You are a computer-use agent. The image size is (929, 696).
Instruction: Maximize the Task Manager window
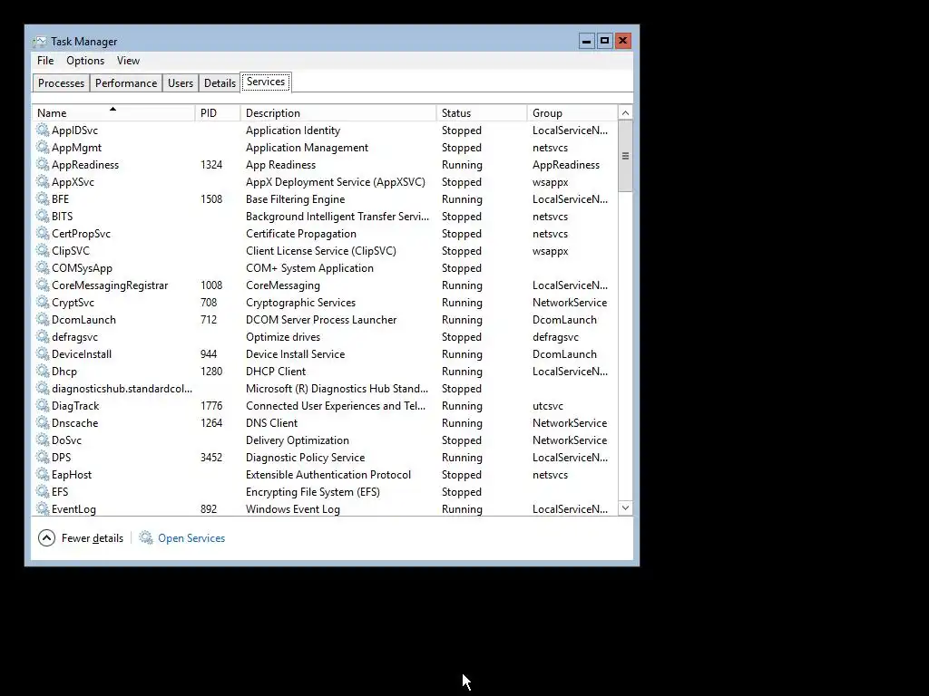[604, 41]
